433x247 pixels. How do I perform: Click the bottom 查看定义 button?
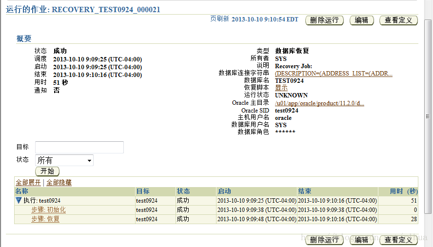398,240
